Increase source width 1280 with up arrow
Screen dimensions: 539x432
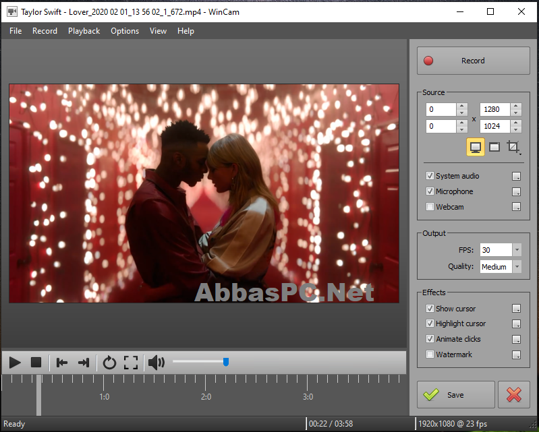coord(515,106)
